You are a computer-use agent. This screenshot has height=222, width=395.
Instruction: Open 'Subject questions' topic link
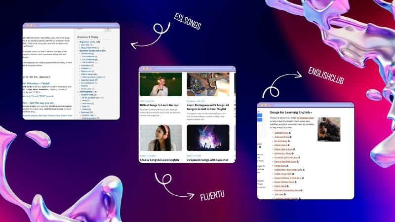pyautogui.click(x=89, y=118)
